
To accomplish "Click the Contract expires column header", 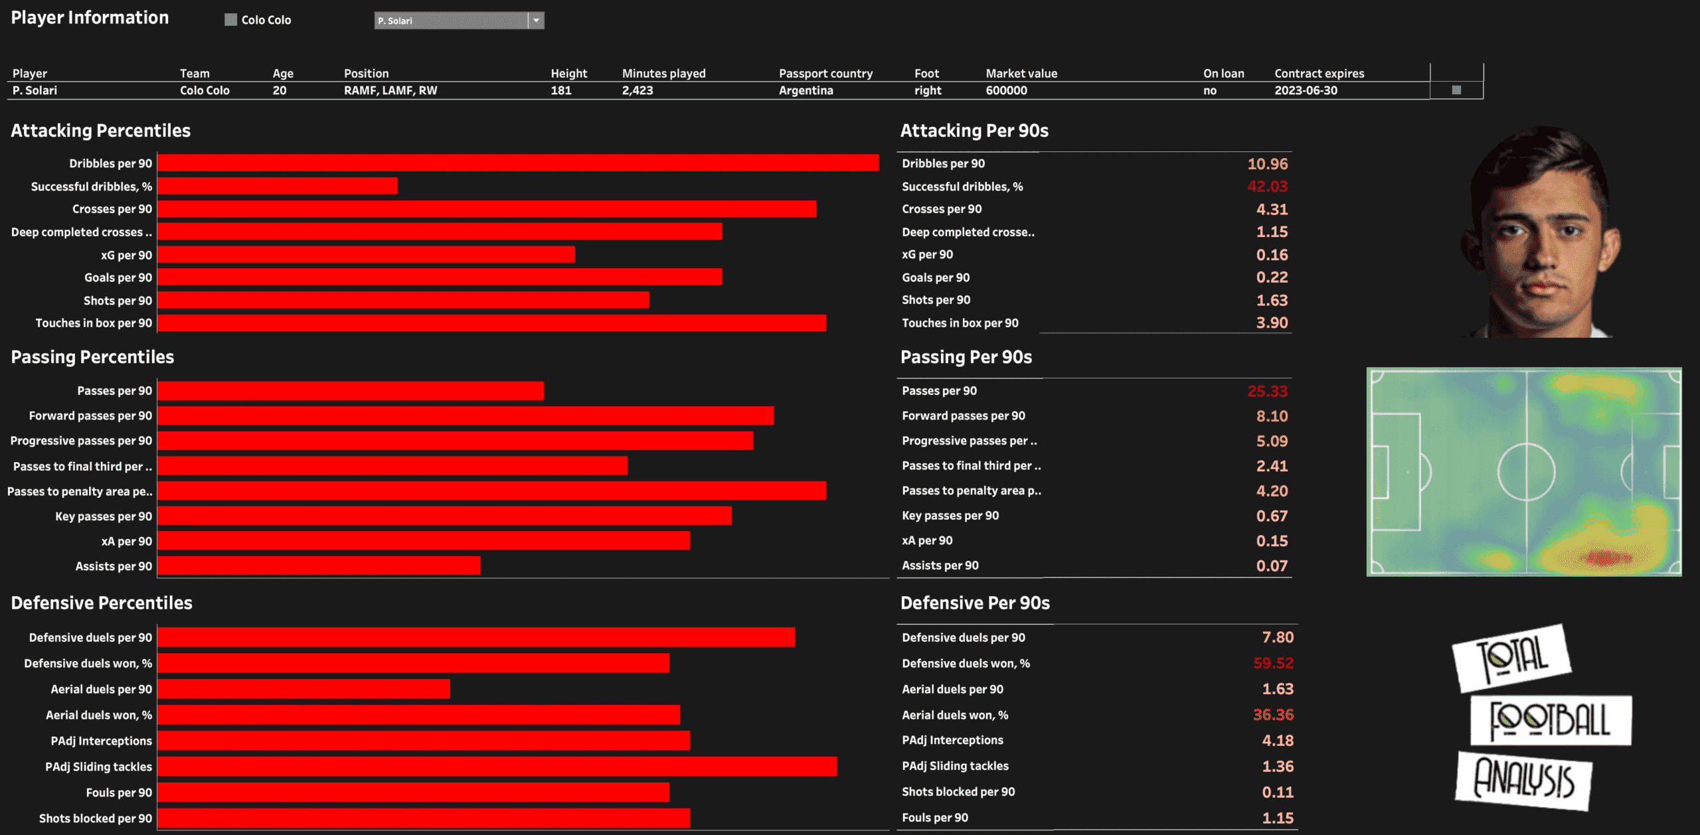I will [1319, 74].
